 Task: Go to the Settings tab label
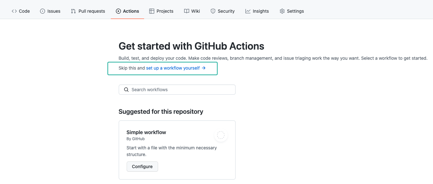tap(296, 11)
